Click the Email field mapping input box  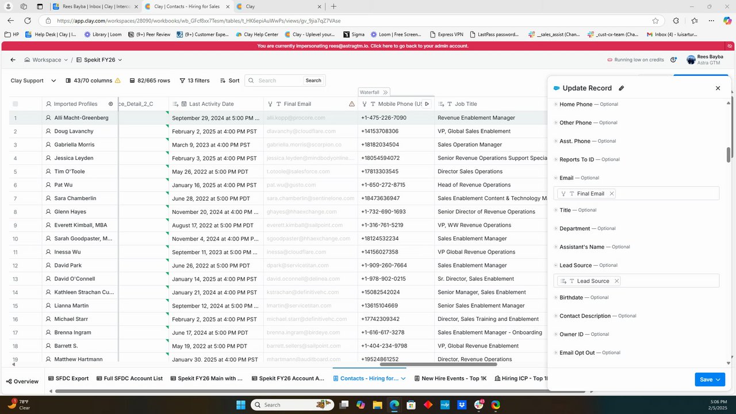pyautogui.click(x=637, y=194)
